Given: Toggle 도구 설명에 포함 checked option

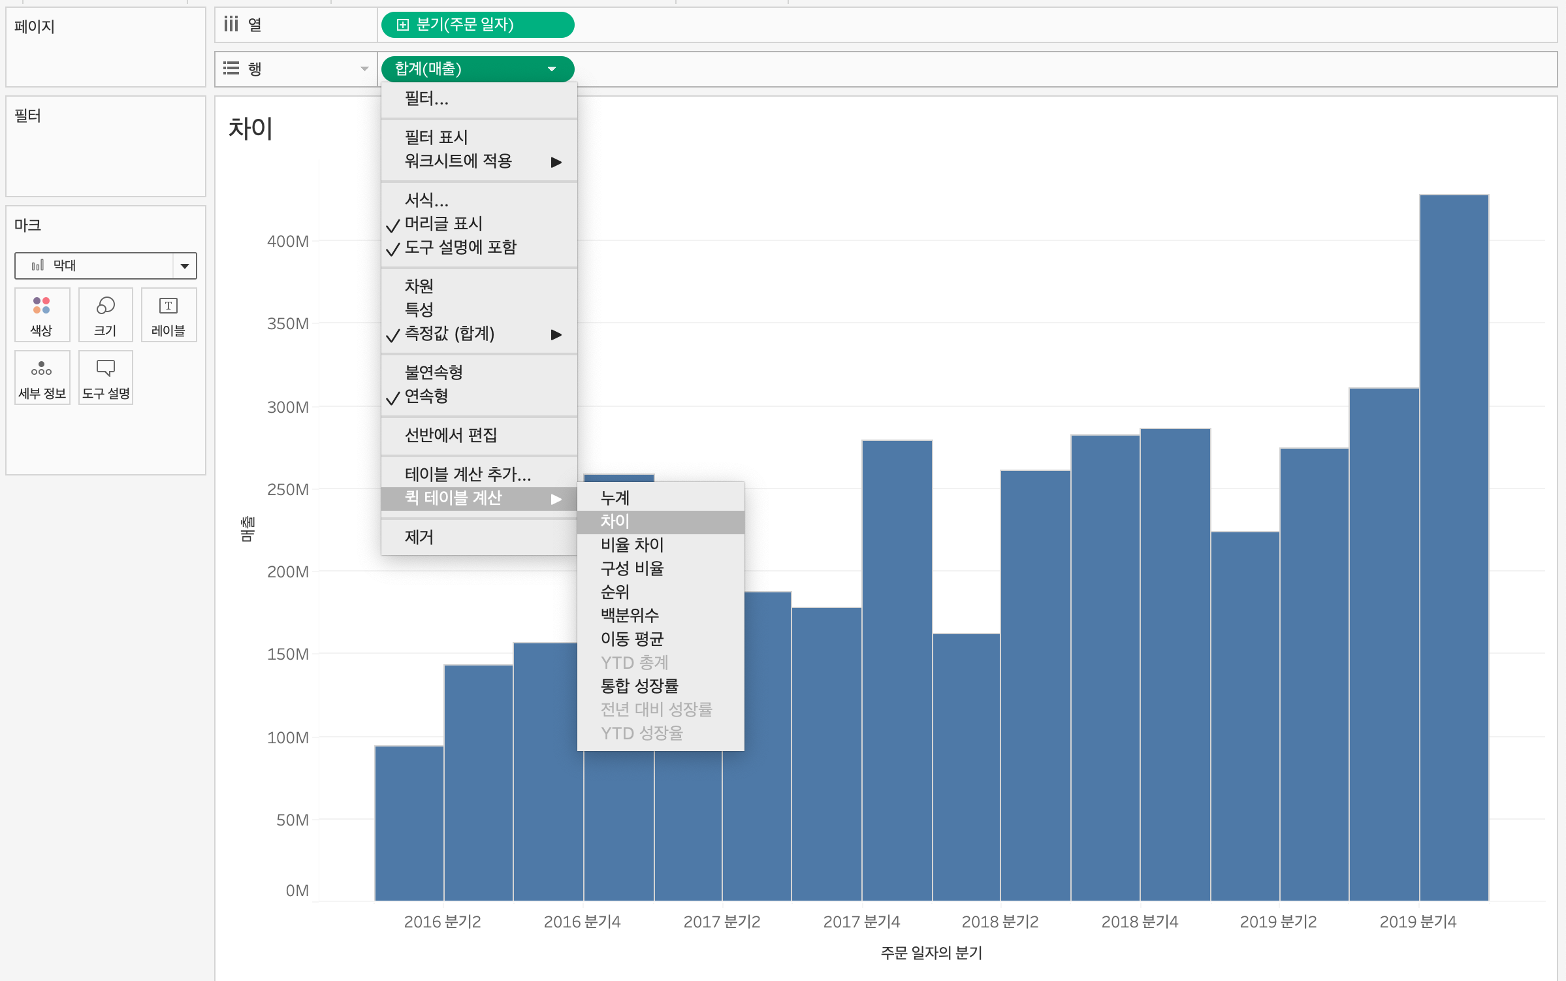Looking at the screenshot, I should point(460,248).
